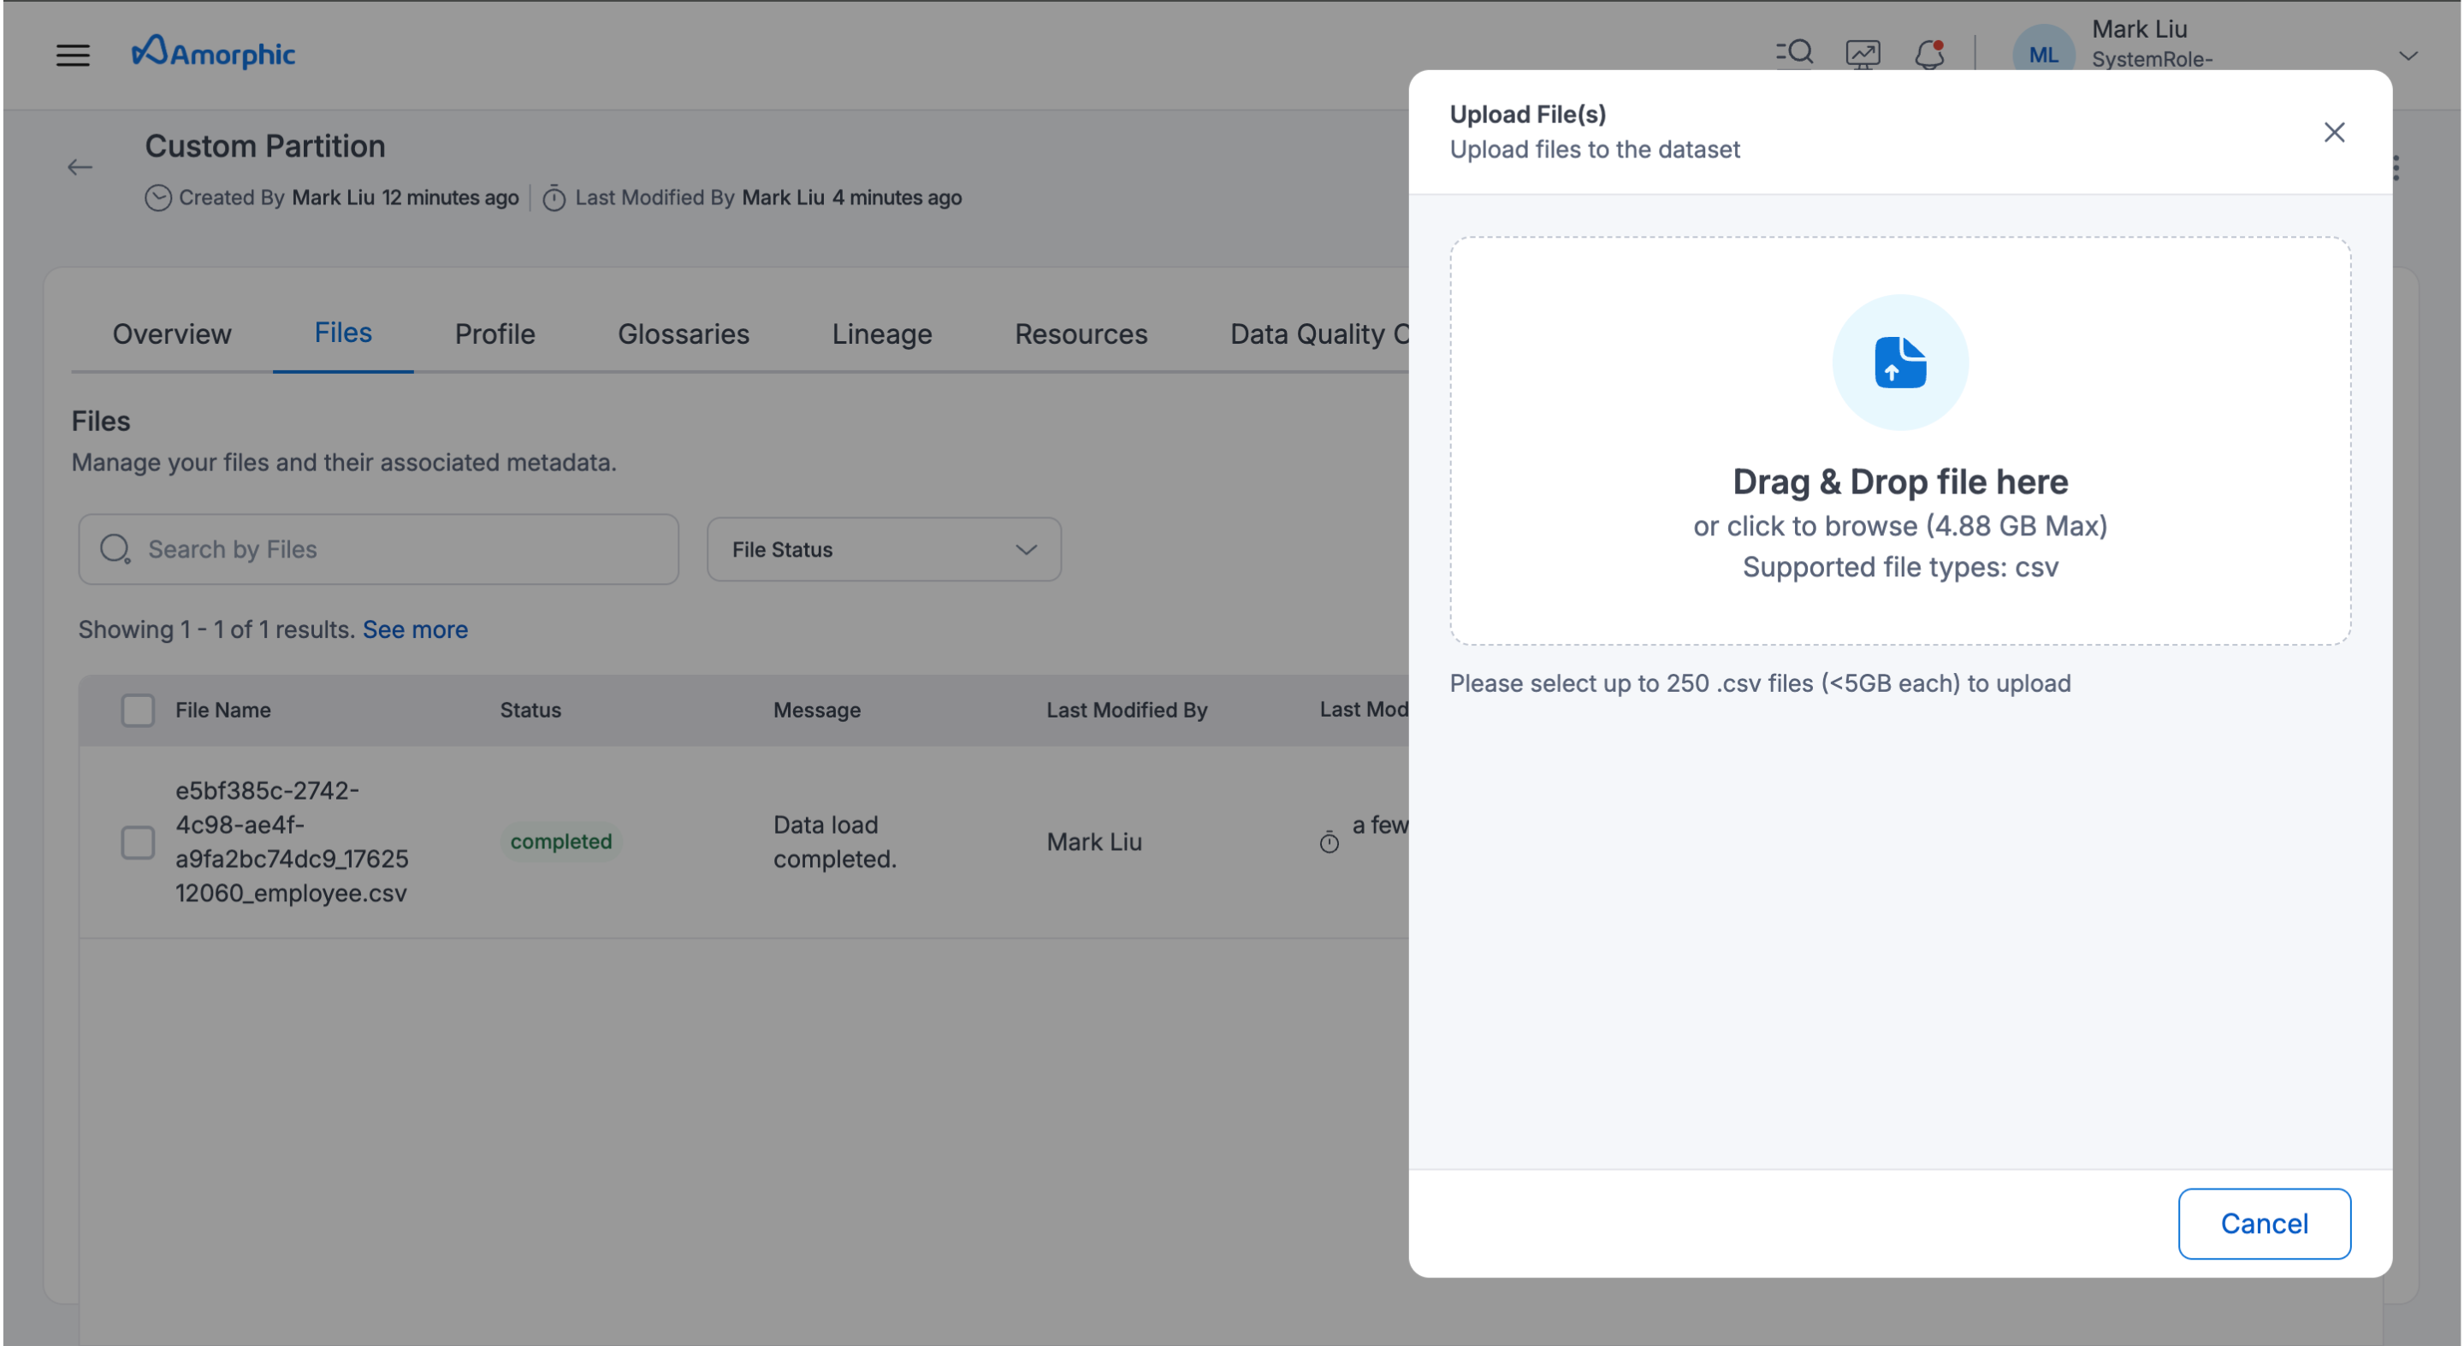Open the monitoring dashboard icon
The width and height of the screenshot is (2464, 1346).
(1863, 54)
